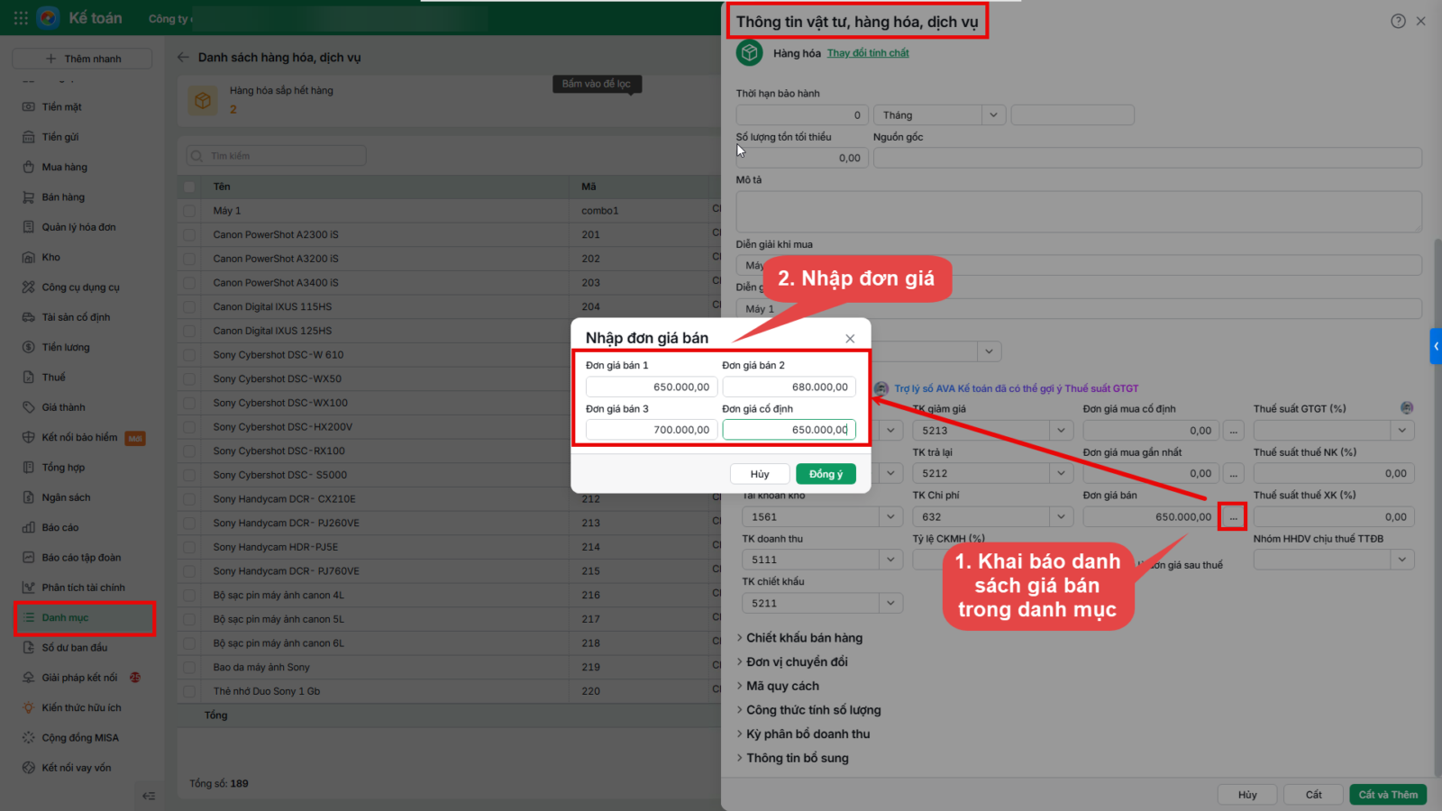
Task: Open the ellipsis next to Đơn giá mua gần nhất
Action: 1233,473
